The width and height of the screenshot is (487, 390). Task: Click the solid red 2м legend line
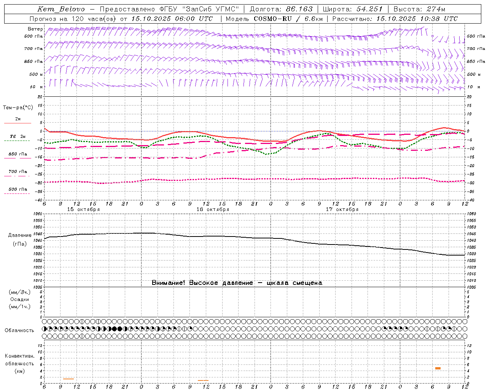click(18, 123)
